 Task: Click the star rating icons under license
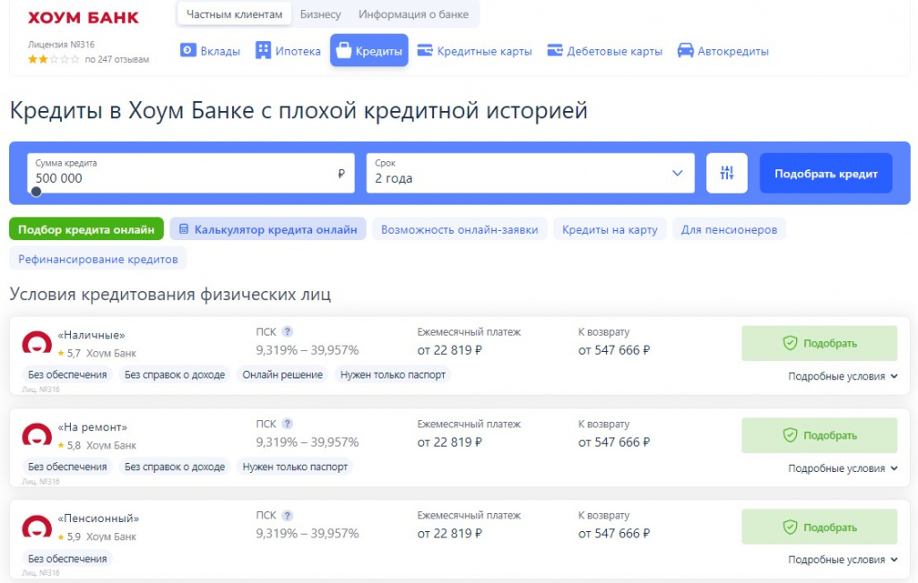(x=53, y=59)
